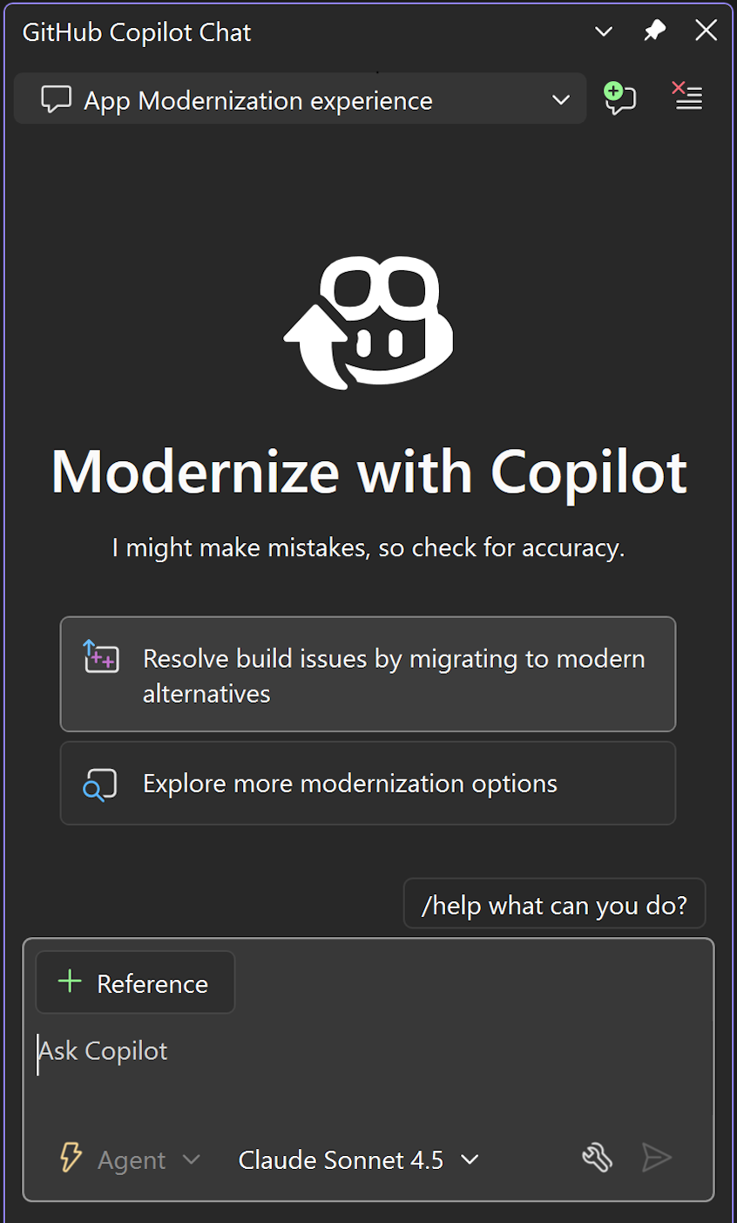Collapse the panel with the title bar chevron
The width and height of the screenshot is (737, 1223).
(603, 31)
